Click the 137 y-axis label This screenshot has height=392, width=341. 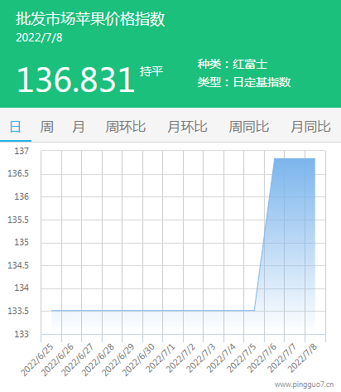click(22, 151)
